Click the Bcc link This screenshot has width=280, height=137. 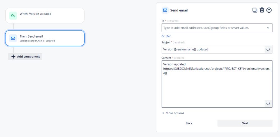[x=169, y=36]
